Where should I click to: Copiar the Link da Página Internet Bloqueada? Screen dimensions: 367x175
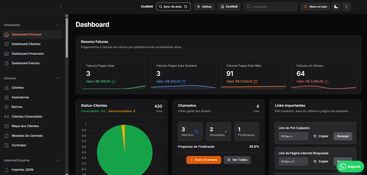pyautogui.click(x=321, y=161)
